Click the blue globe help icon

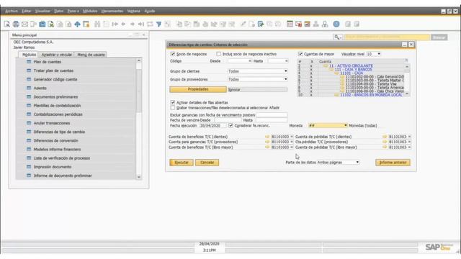336,24
